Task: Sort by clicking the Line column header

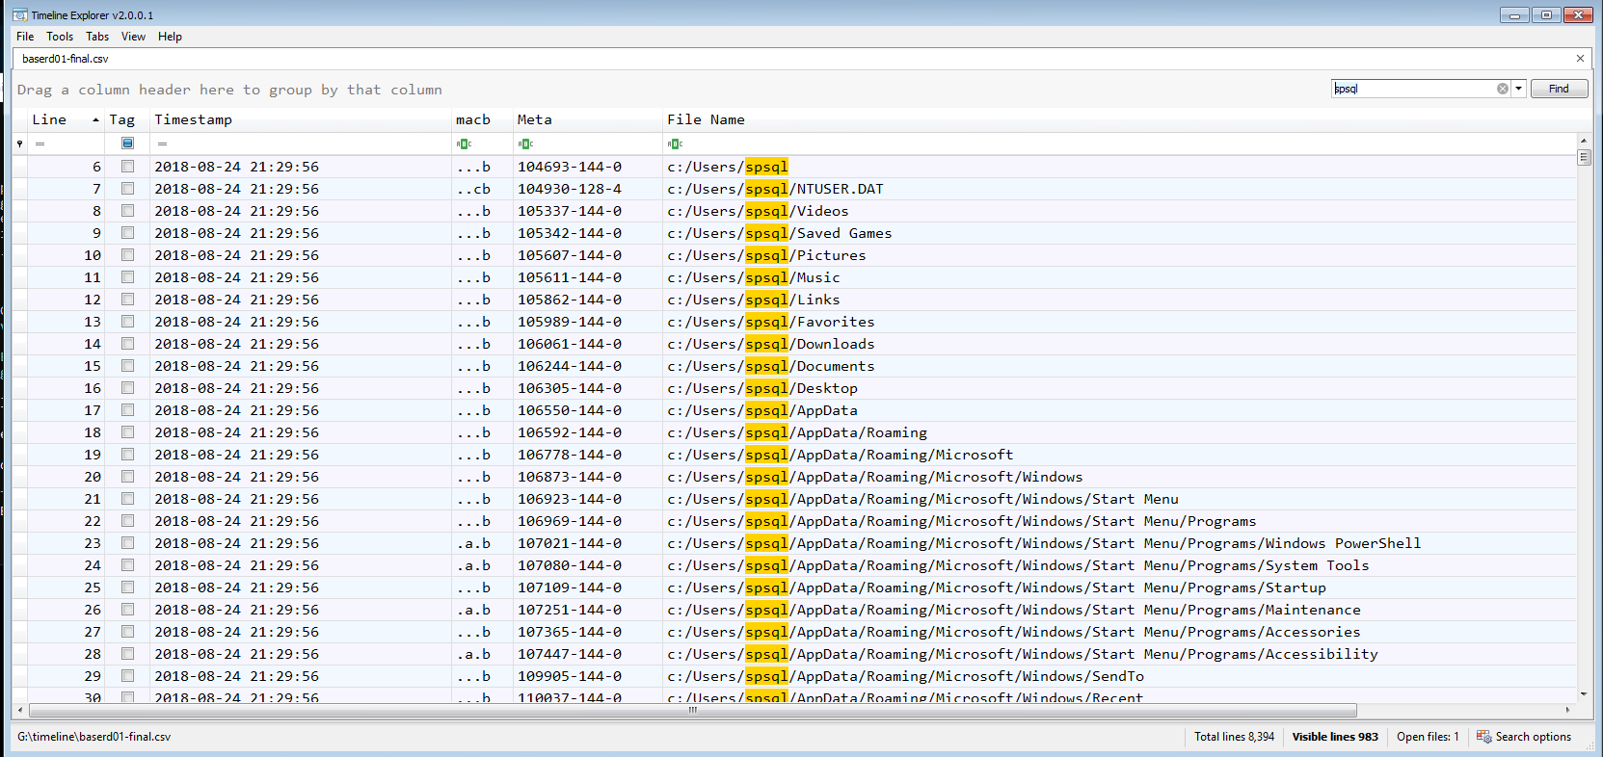Action: (49, 119)
